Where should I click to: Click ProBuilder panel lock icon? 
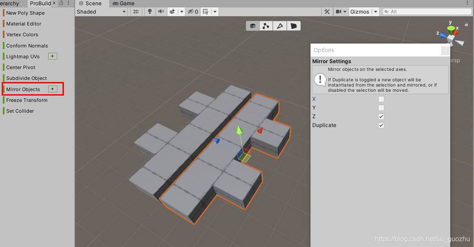(61, 3)
